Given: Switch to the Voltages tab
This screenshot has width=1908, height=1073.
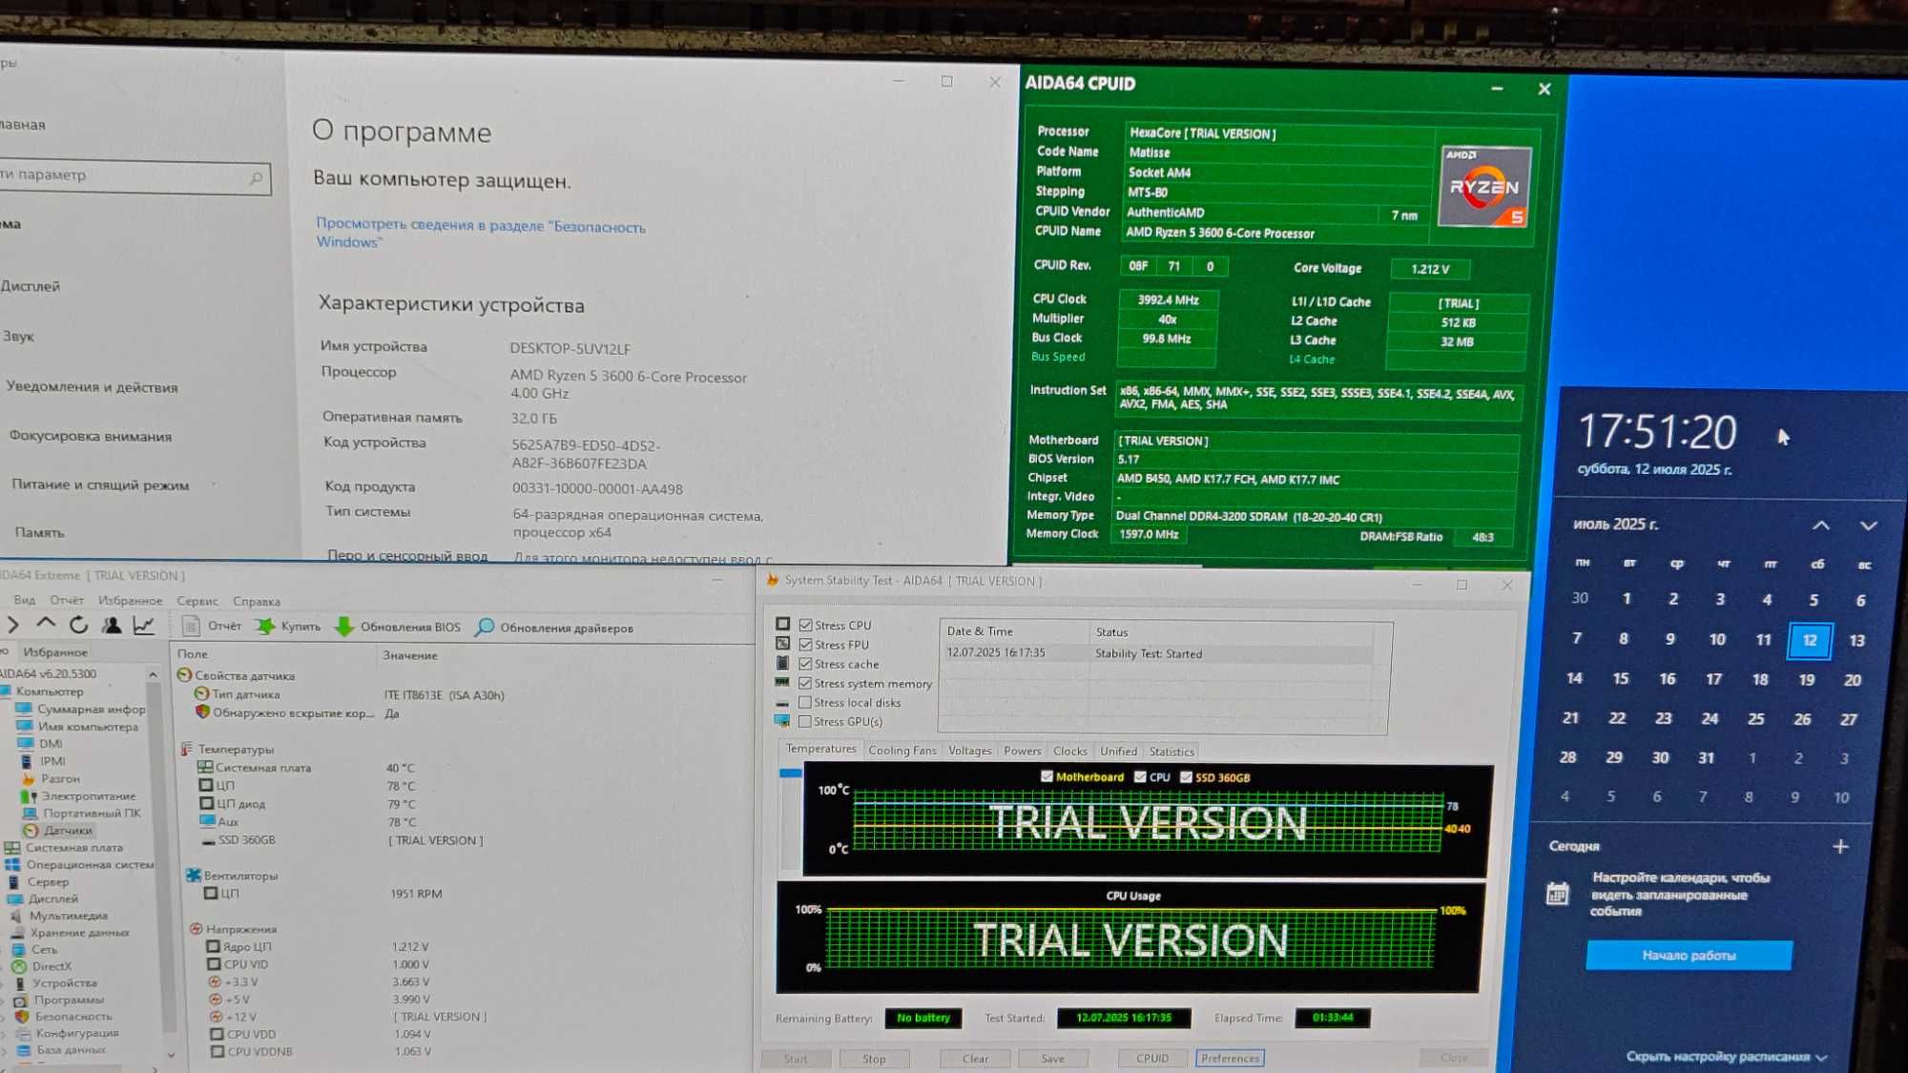Looking at the screenshot, I should [970, 751].
